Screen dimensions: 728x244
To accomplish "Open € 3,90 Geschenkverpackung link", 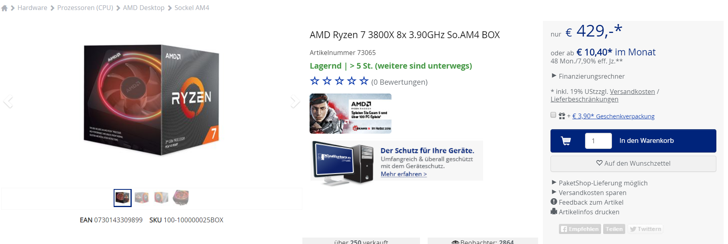I will click(x=613, y=116).
